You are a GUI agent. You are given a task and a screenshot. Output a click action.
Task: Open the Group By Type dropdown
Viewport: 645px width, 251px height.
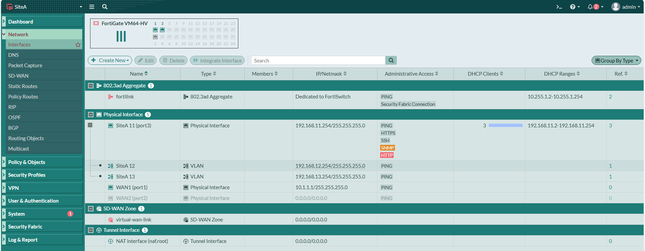[616, 60]
